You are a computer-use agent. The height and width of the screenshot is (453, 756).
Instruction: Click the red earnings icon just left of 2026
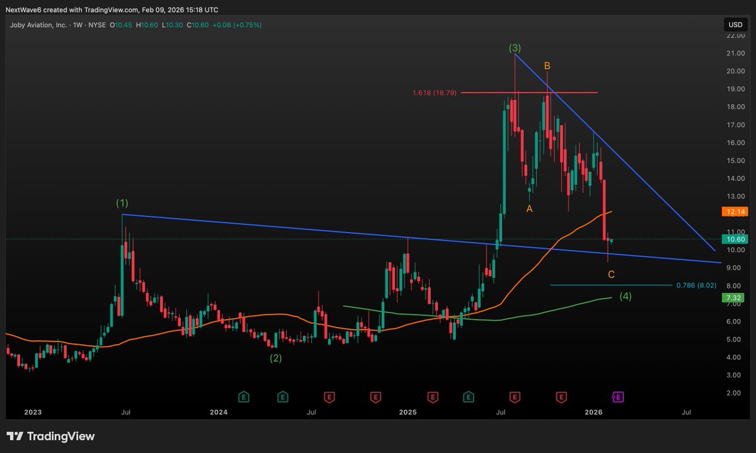[561, 398]
